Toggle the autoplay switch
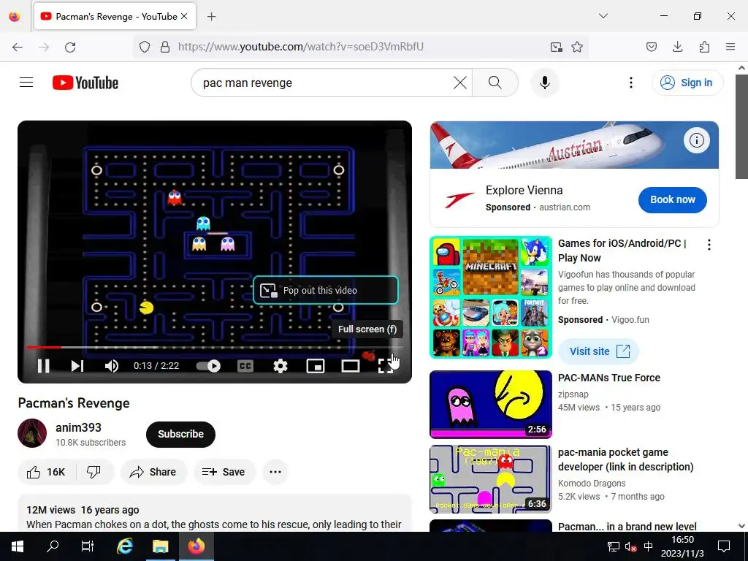The image size is (748, 561). (208, 366)
